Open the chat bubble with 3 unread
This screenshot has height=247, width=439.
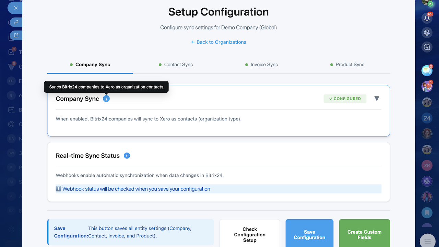427,71
